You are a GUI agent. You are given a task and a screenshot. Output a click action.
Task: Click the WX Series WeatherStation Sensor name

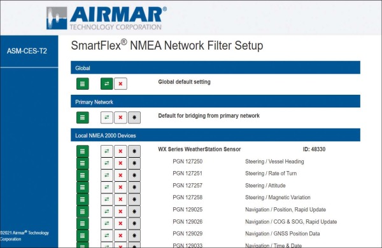click(x=199, y=149)
